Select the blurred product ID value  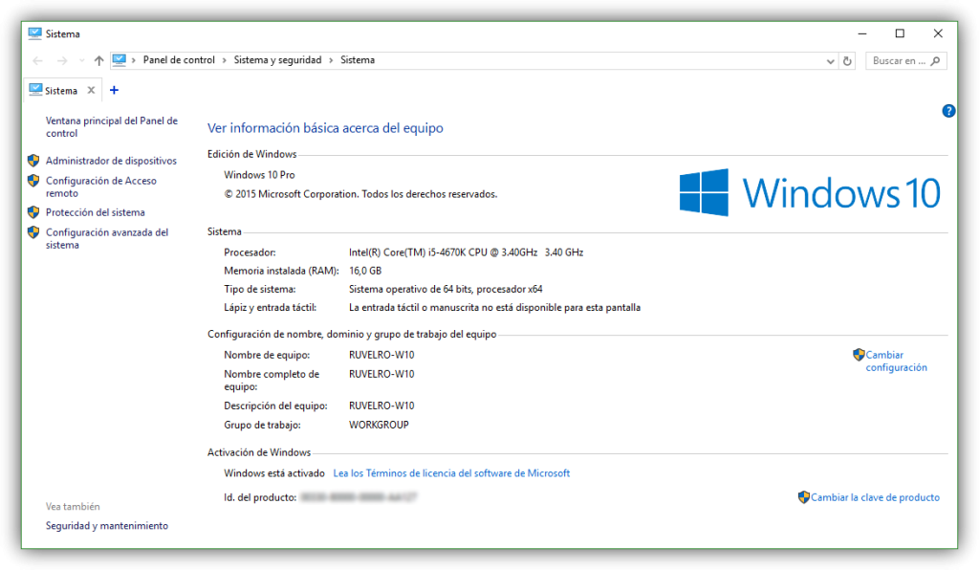pyautogui.click(x=359, y=497)
